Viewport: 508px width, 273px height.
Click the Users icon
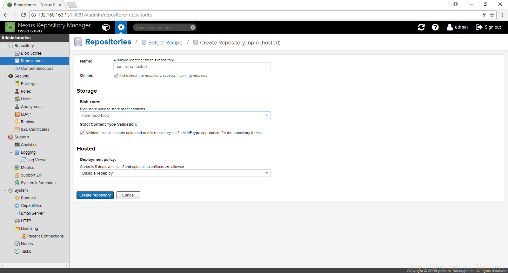[17, 99]
